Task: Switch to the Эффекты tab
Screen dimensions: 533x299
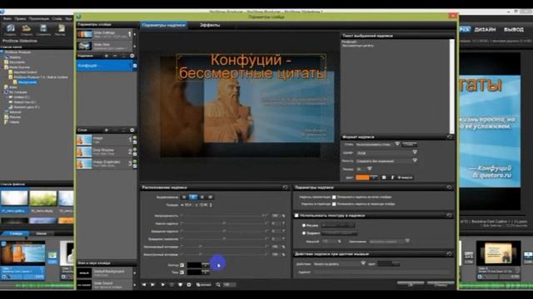Action: click(x=210, y=25)
